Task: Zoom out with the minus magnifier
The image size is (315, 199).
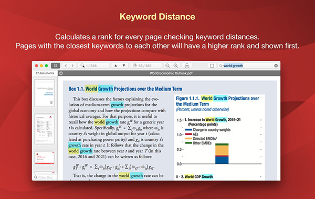Action: pyautogui.click(x=167, y=65)
